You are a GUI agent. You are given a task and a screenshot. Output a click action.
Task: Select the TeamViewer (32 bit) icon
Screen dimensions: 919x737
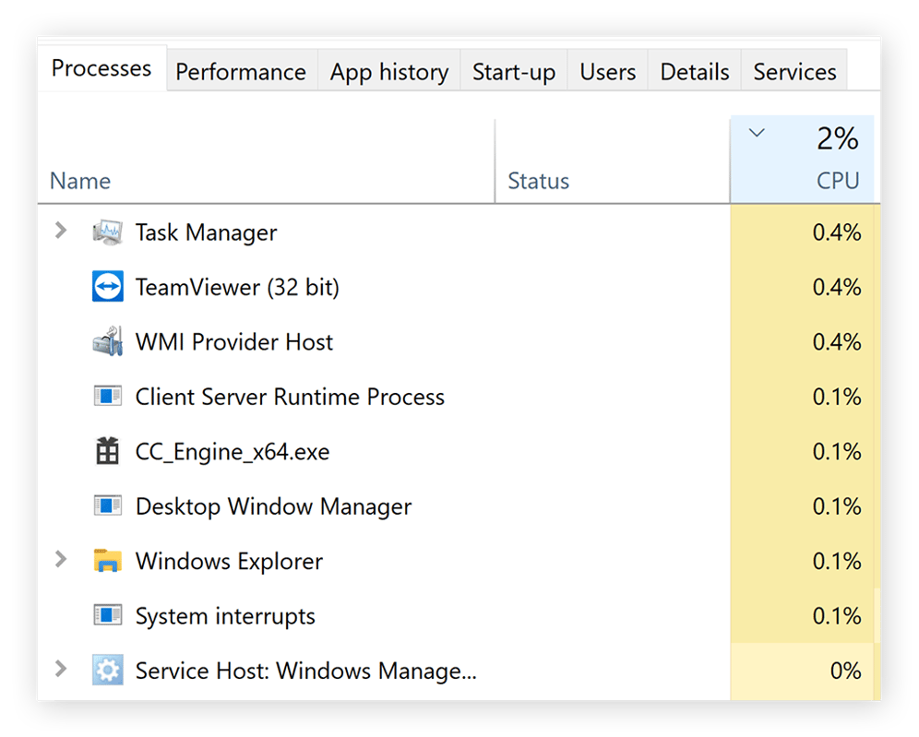click(x=108, y=286)
